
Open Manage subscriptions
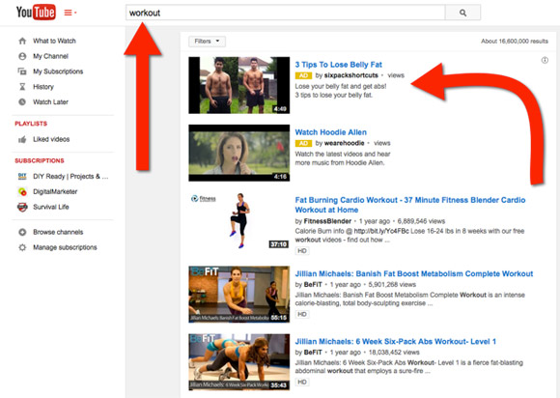[x=65, y=247]
